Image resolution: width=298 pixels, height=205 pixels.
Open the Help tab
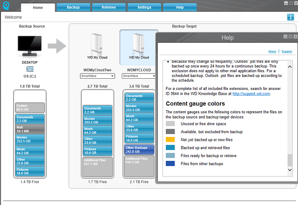180,7
